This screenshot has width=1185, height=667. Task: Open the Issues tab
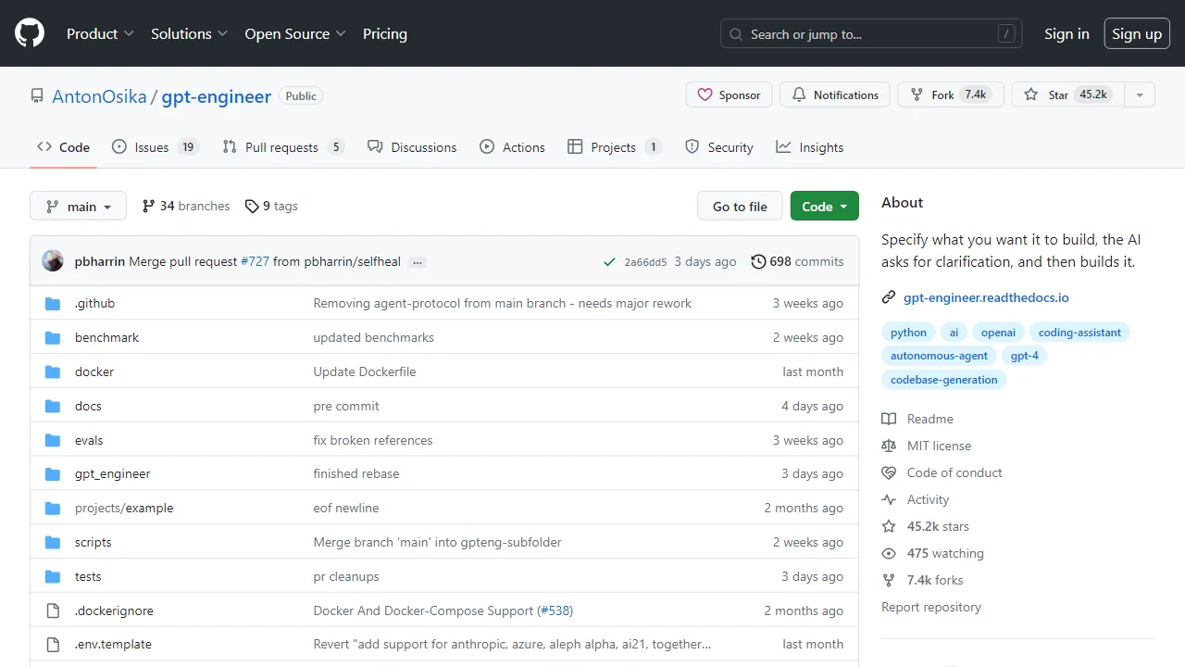(156, 147)
